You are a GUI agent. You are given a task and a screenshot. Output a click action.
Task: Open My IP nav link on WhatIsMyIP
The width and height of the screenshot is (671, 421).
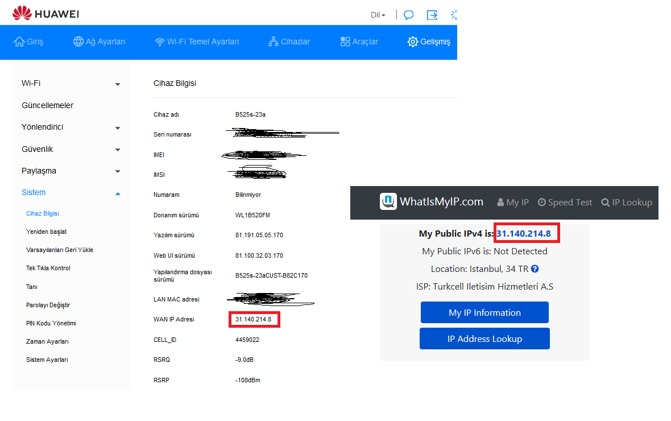click(x=513, y=202)
